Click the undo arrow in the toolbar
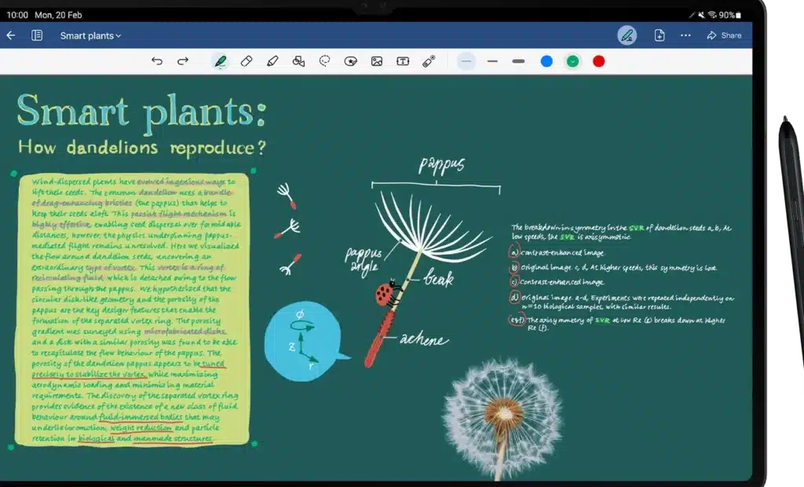Image resolution: width=804 pixels, height=487 pixels. coord(157,61)
